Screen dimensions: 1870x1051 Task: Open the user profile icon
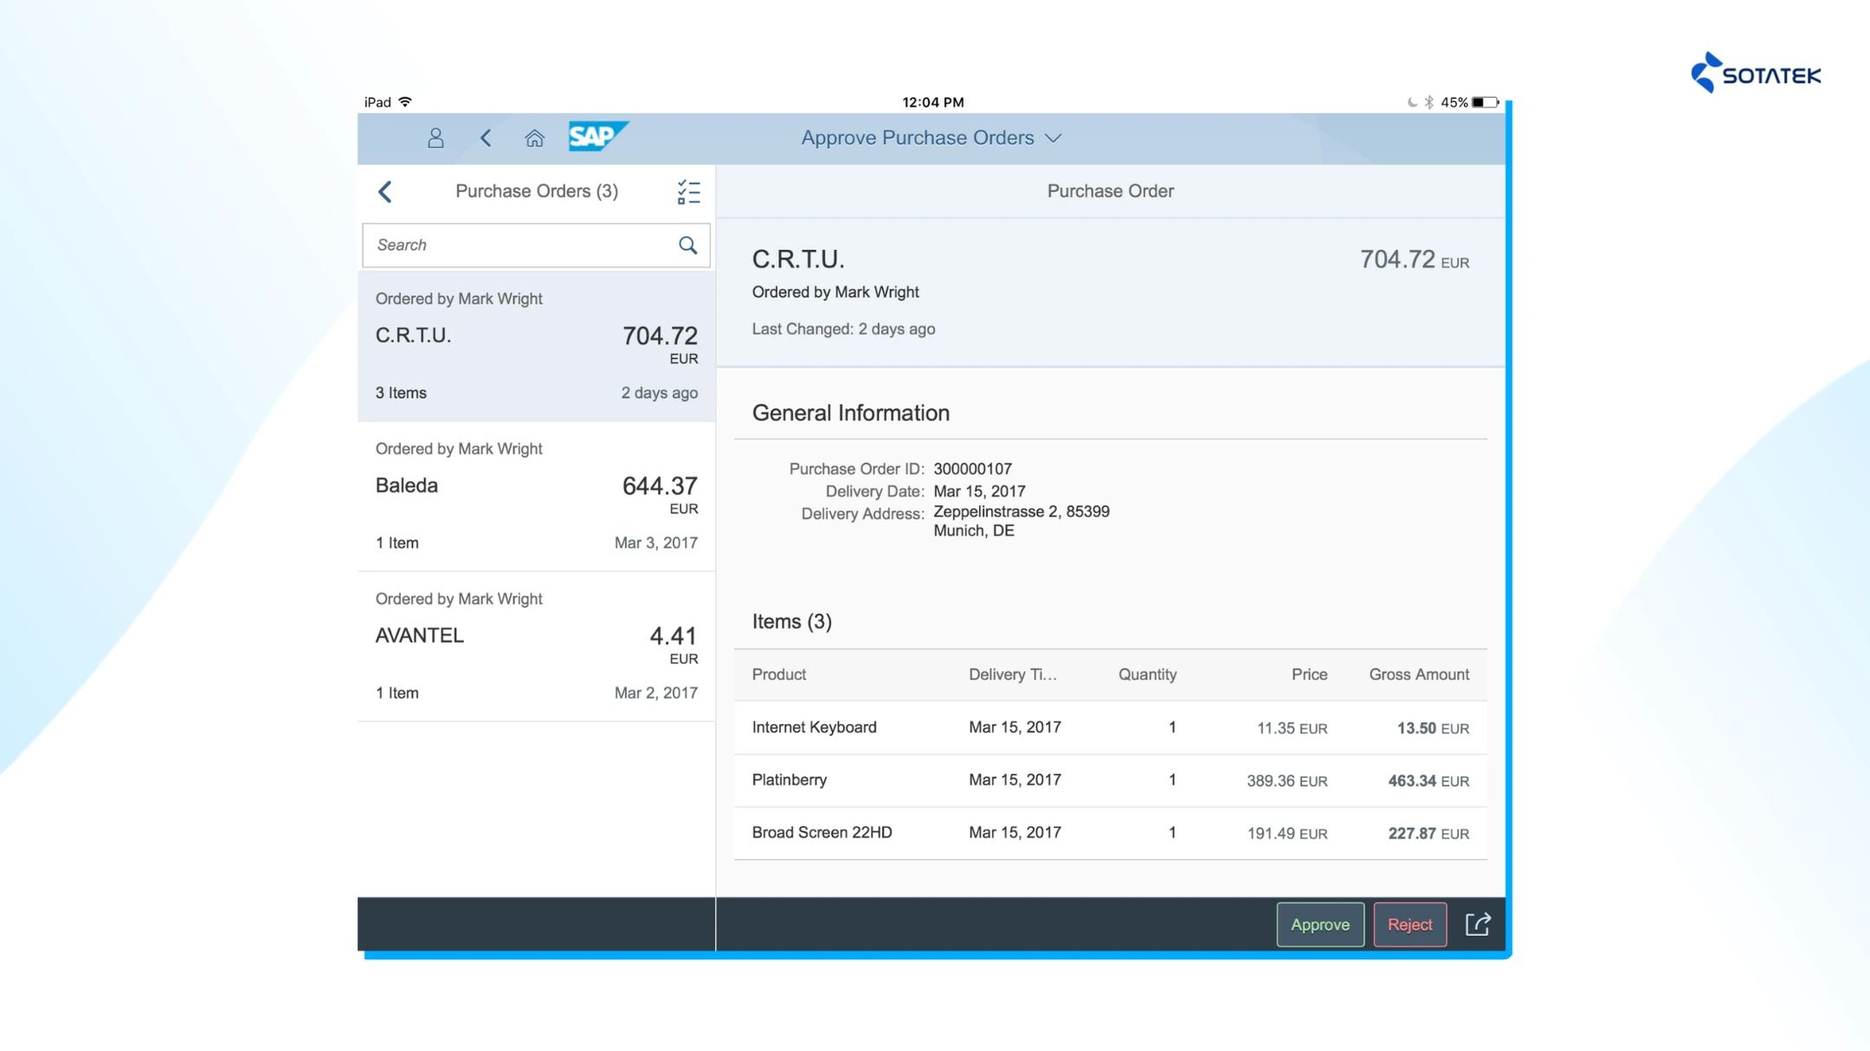pos(435,138)
